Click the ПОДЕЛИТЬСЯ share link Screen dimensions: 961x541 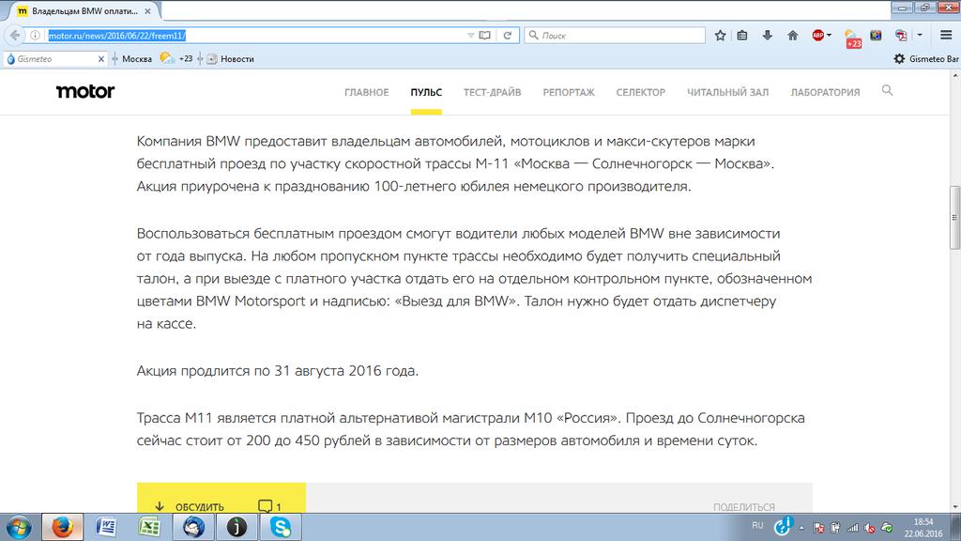743,507
